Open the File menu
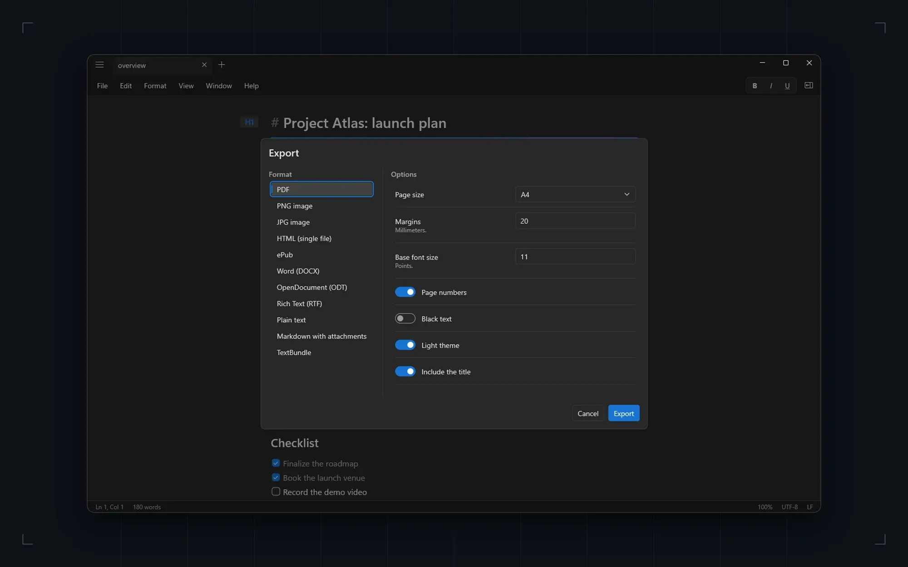This screenshot has width=908, height=567. click(x=102, y=86)
